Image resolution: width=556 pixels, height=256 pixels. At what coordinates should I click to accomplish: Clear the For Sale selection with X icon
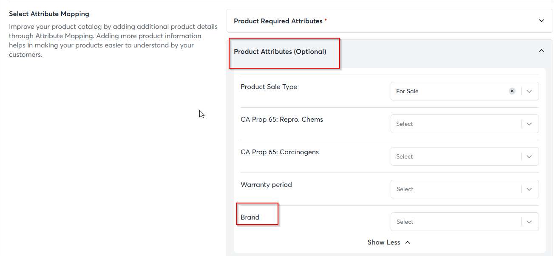coord(512,91)
